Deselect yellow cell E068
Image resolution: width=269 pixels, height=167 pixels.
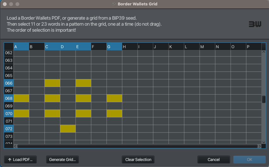[x=83, y=98]
